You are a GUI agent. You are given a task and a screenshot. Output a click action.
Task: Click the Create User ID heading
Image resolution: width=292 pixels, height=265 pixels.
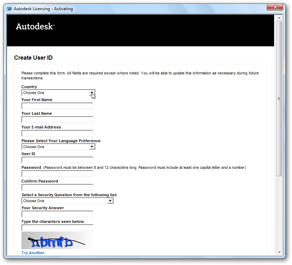(x=33, y=58)
